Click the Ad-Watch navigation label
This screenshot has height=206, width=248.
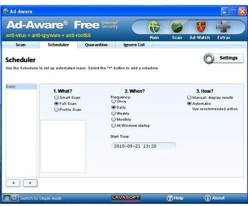coord(200,38)
